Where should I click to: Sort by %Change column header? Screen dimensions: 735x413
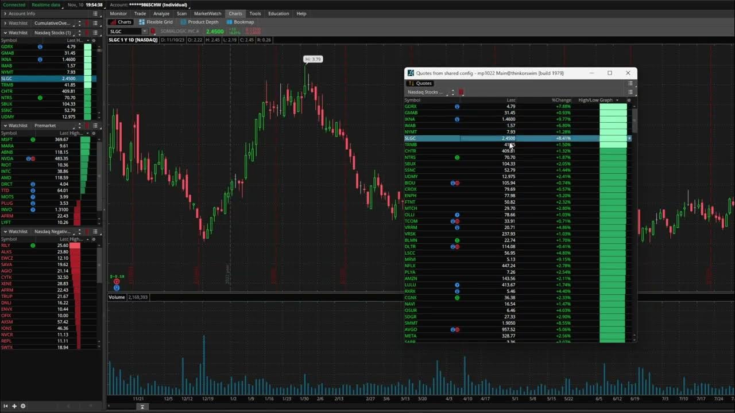561,100
